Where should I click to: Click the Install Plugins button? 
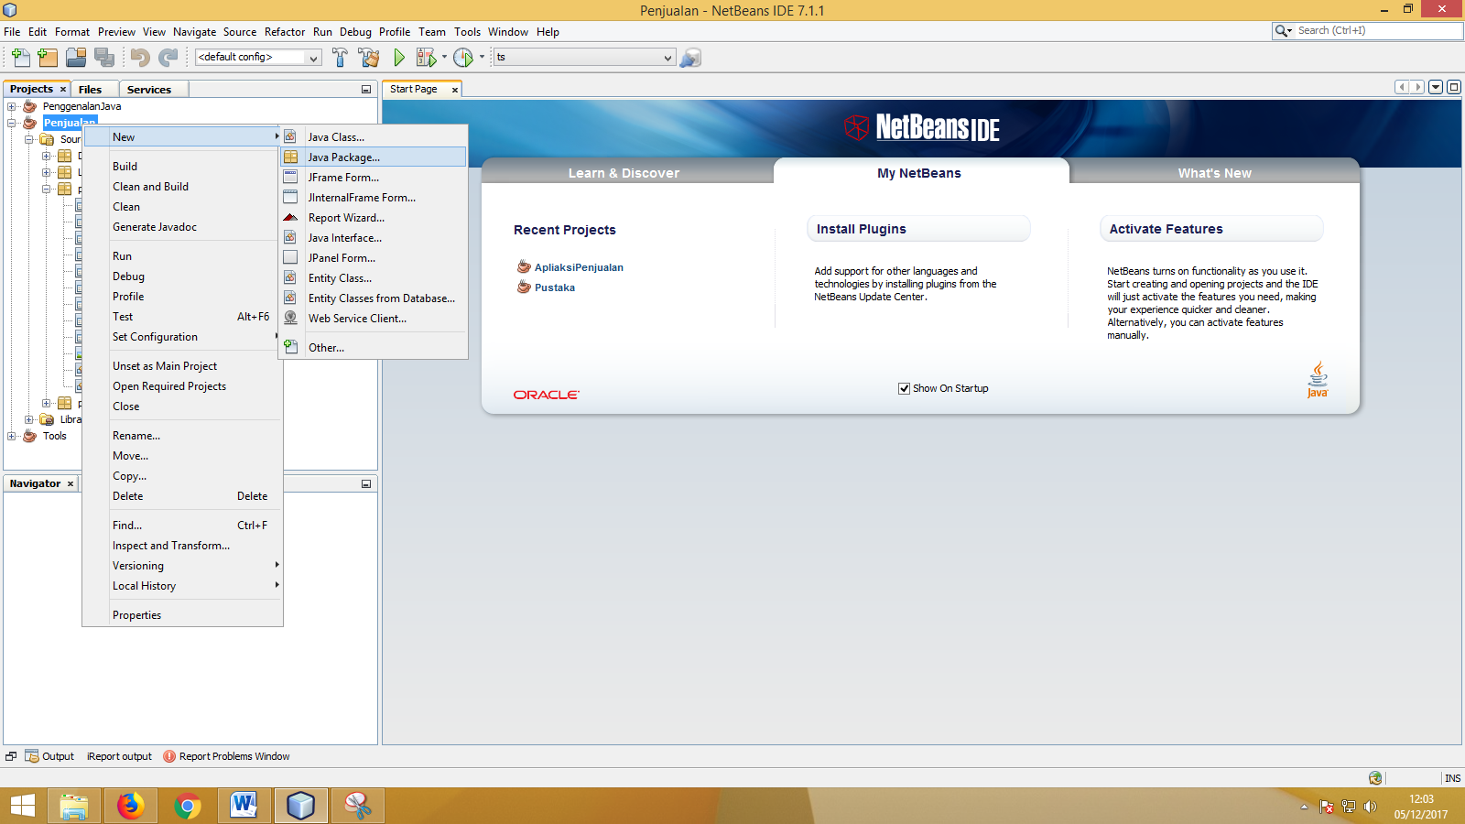918,229
